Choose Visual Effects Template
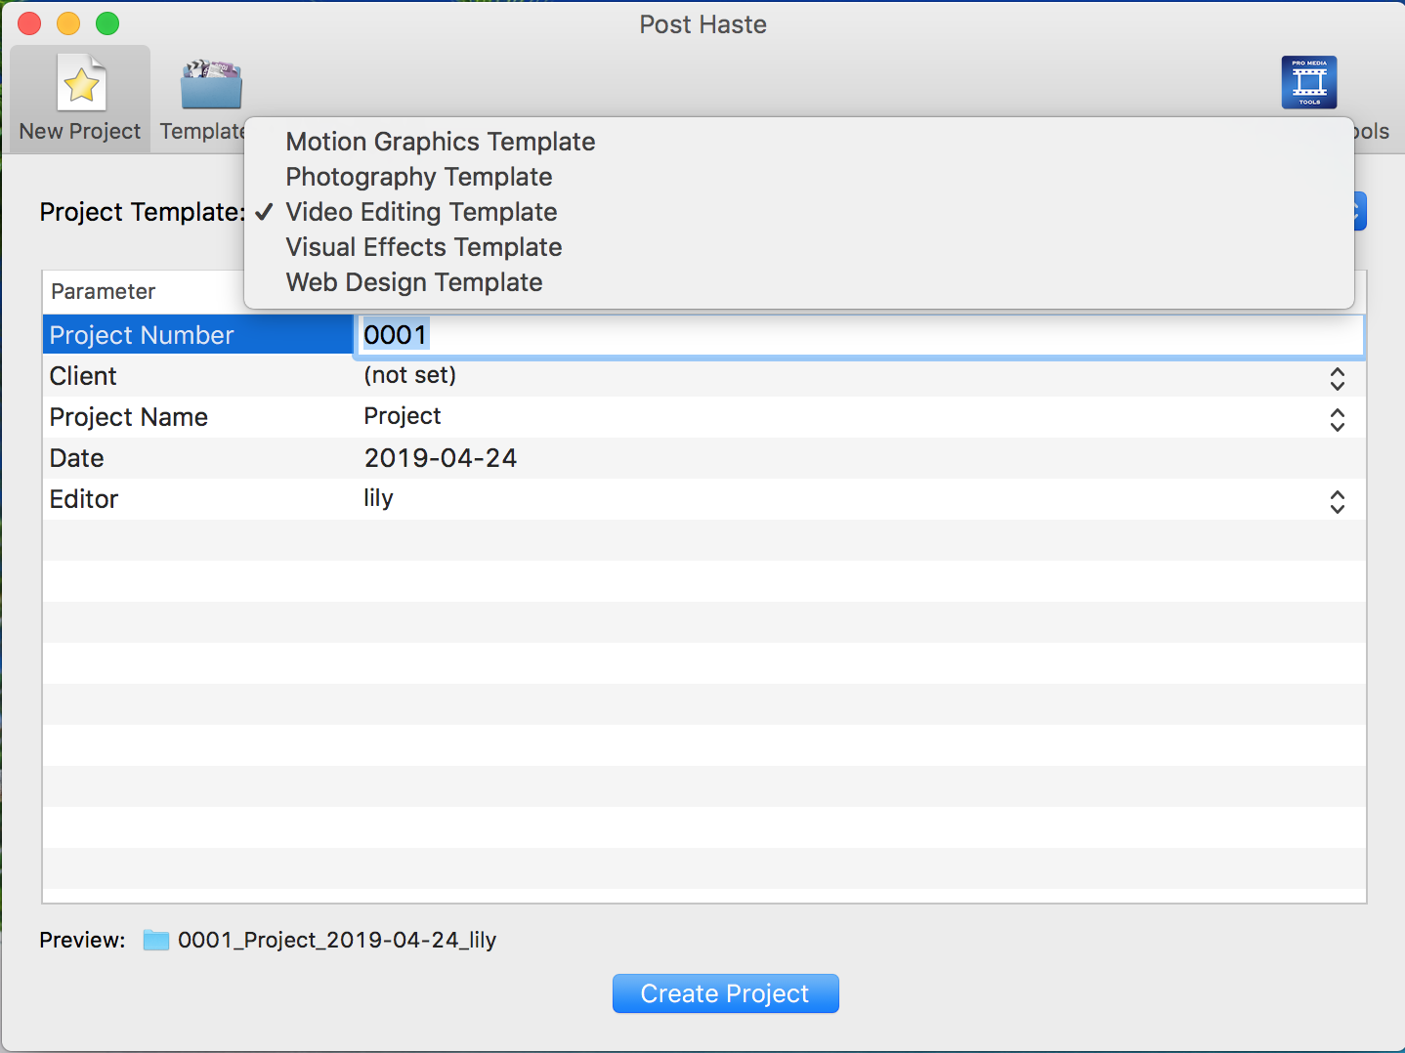 (x=423, y=247)
